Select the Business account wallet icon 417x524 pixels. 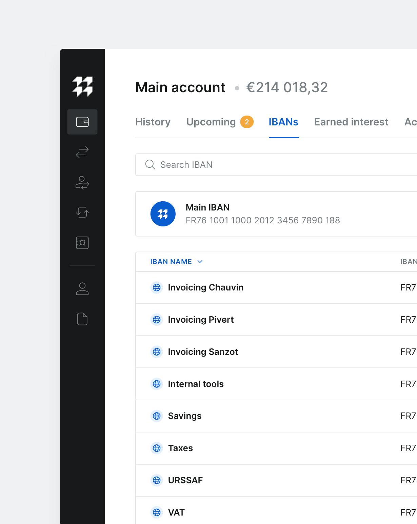click(82, 122)
